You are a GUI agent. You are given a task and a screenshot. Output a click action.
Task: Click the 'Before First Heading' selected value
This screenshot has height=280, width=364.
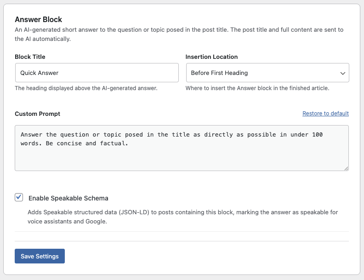219,73
